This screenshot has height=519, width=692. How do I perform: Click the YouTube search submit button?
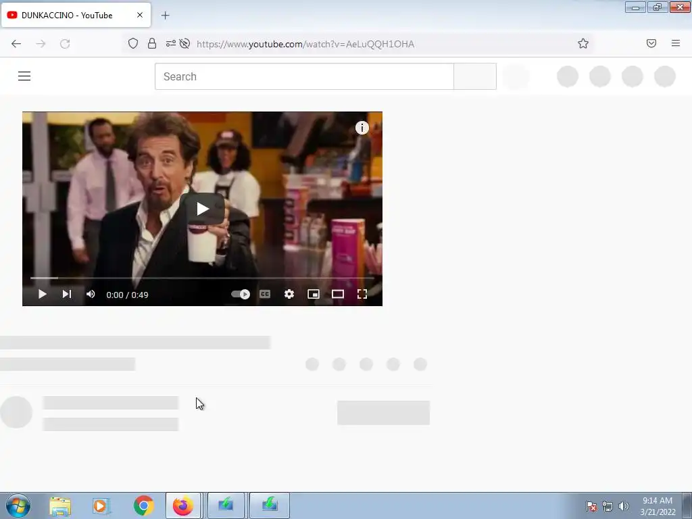(475, 76)
